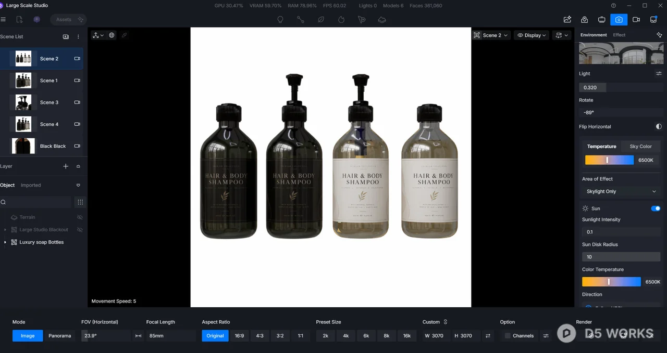Click the Rotate -89° field
The image size is (667, 353).
point(620,112)
